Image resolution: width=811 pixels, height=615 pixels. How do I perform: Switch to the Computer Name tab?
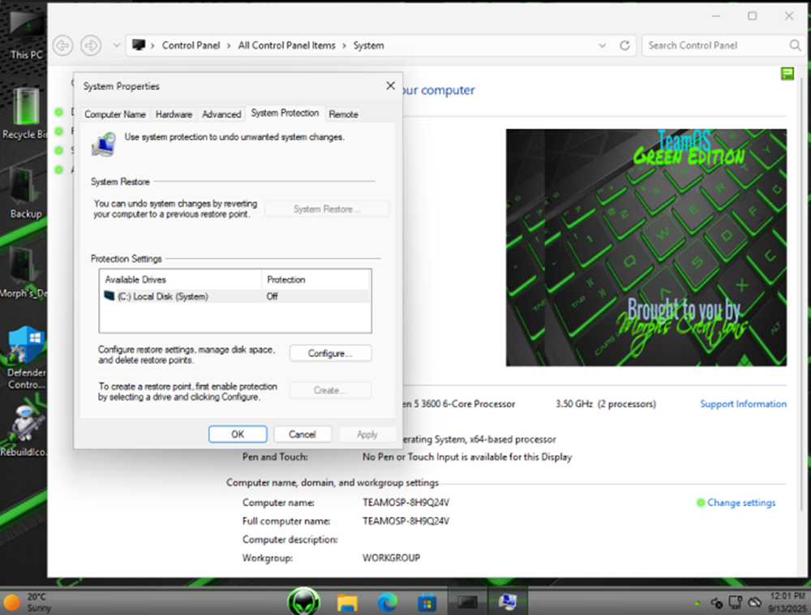tap(115, 114)
